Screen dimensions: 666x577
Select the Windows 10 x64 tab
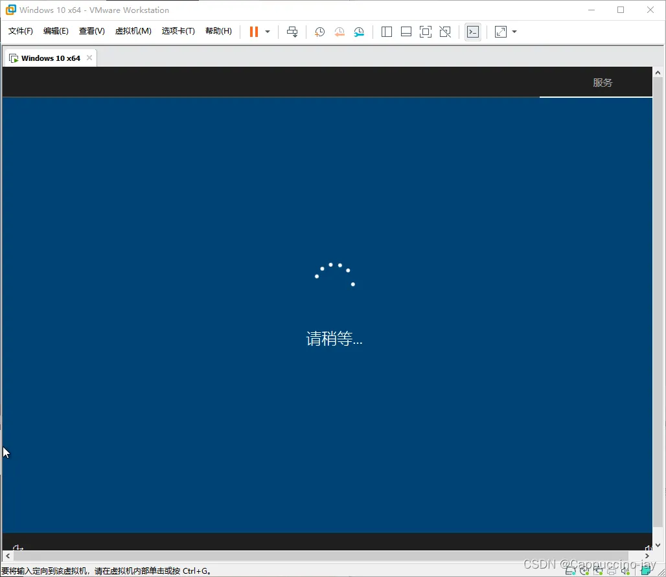coord(51,58)
